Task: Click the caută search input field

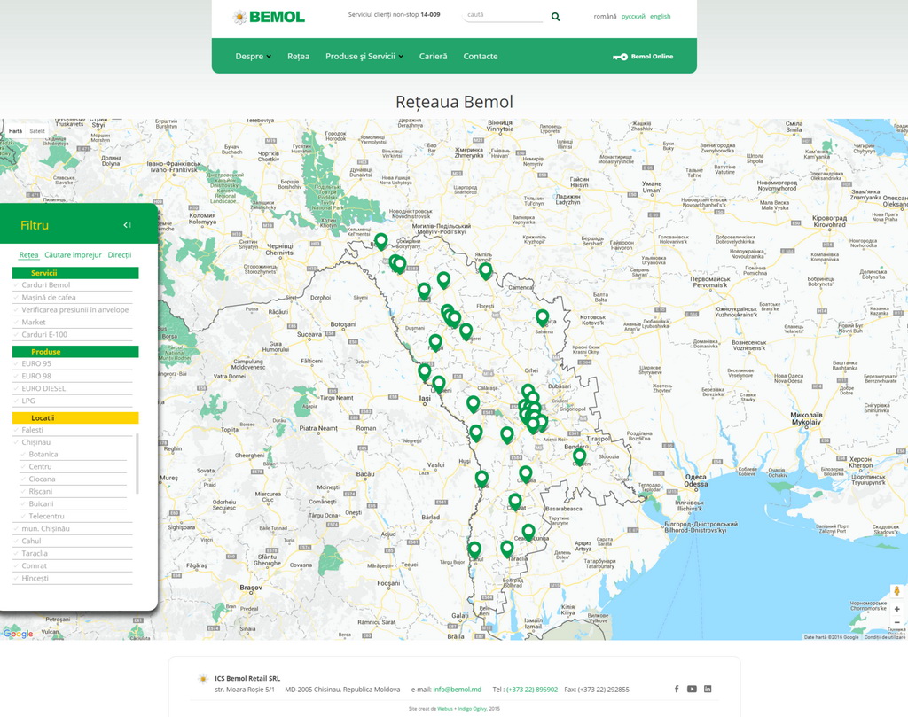Action: pos(502,15)
